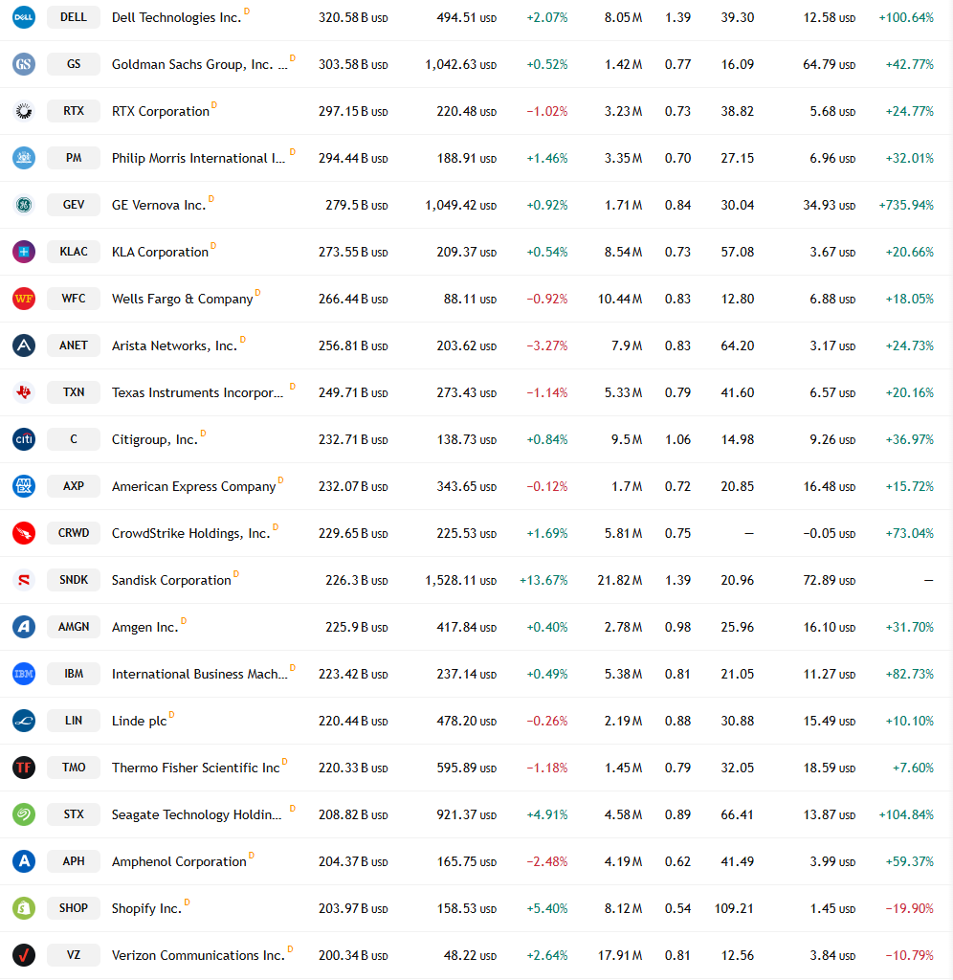Click the Verizon checkmark logo icon
The height and width of the screenshot is (980, 953).
[24, 955]
